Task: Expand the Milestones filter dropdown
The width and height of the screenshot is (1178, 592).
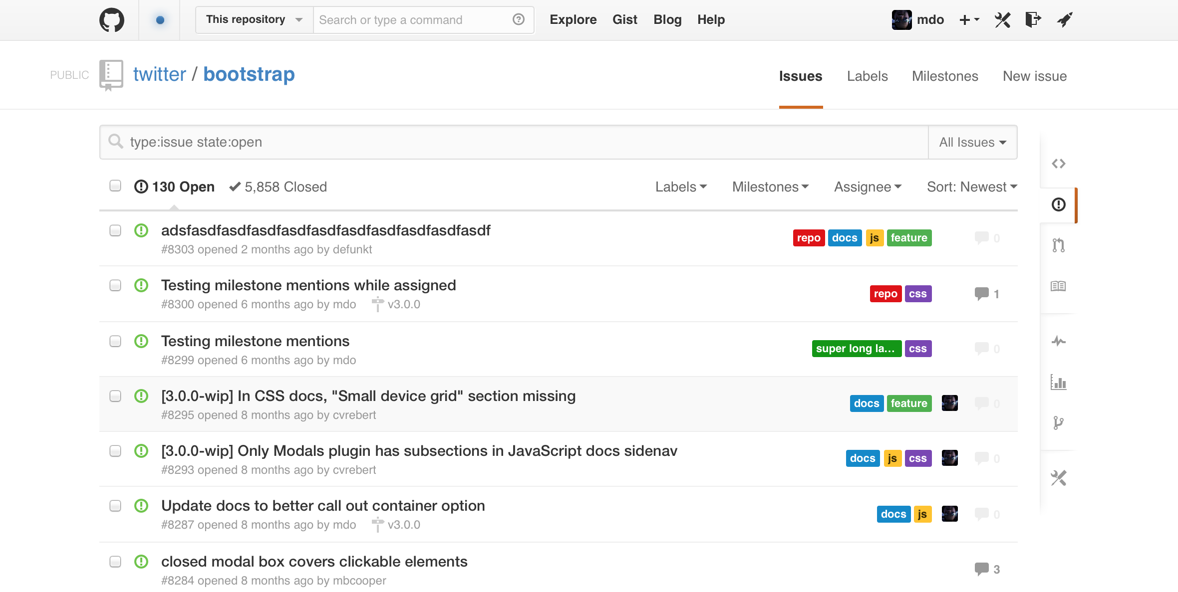Action: pyautogui.click(x=770, y=187)
